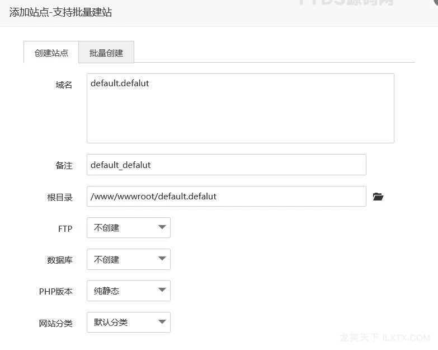Close the add site dialog

pyautogui.click(x=435, y=2)
